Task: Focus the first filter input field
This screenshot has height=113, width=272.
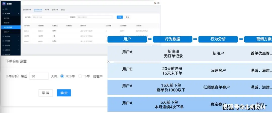Action: coord(50,17)
